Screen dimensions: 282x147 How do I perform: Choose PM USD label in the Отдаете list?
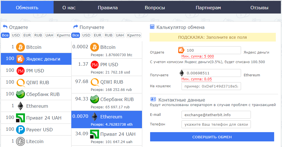point(35,71)
